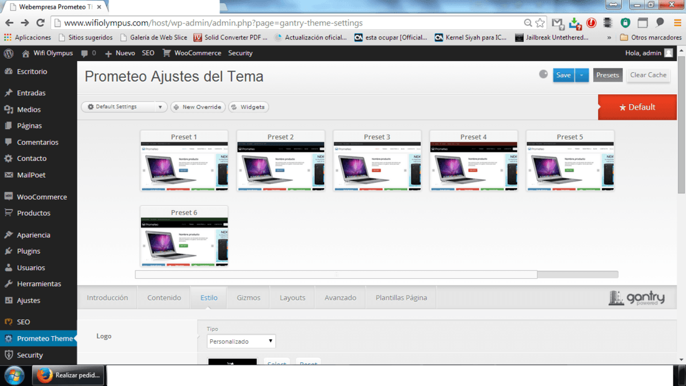Click WooCommerce in the admin bar
686x386 pixels.
pyautogui.click(x=192, y=53)
